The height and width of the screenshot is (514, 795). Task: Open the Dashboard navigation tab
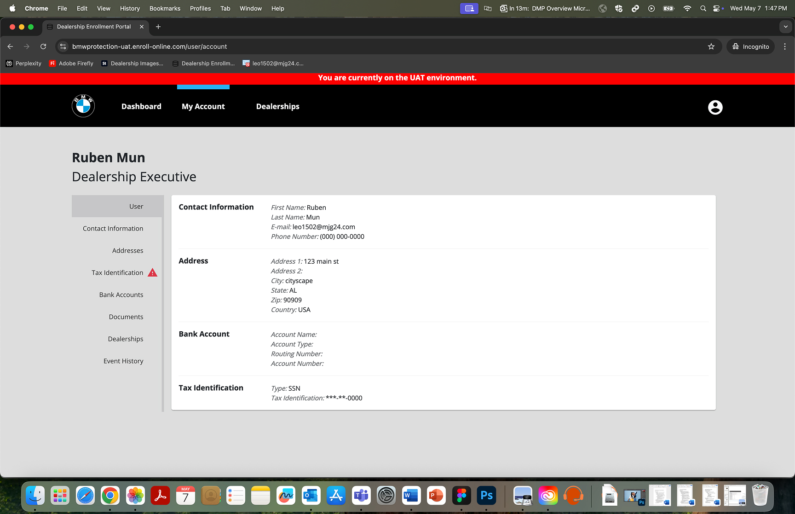[141, 106]
